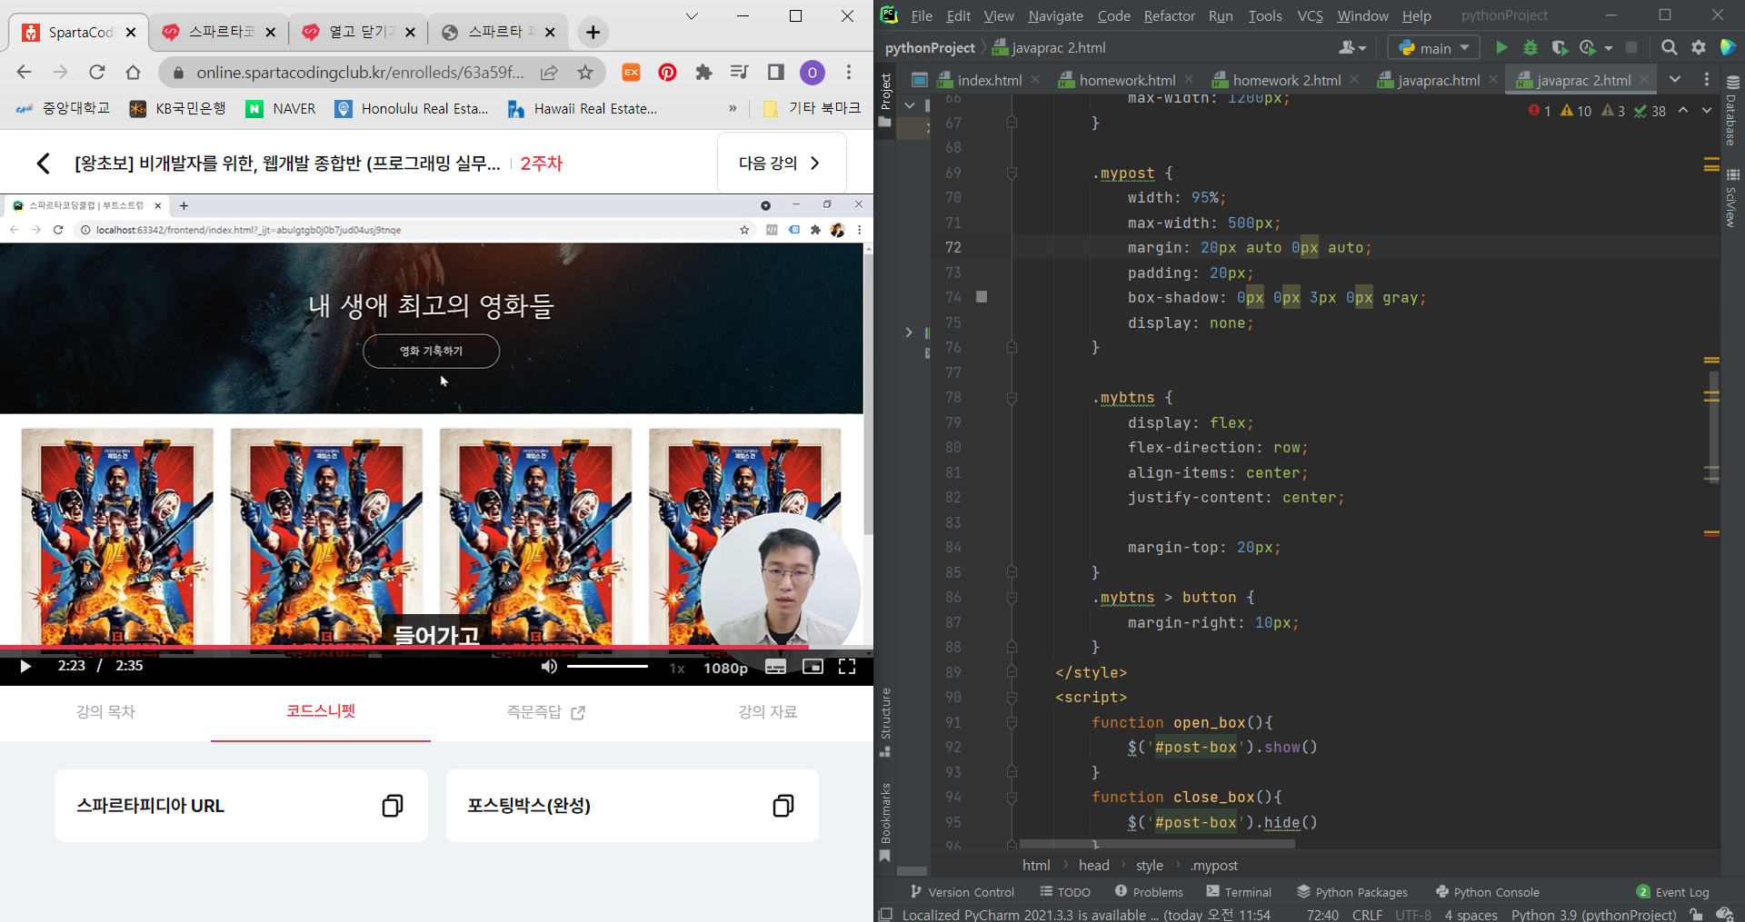Show more Chrome bookmarks chevron
The image size is (1745, 922).
coord(733,108)
